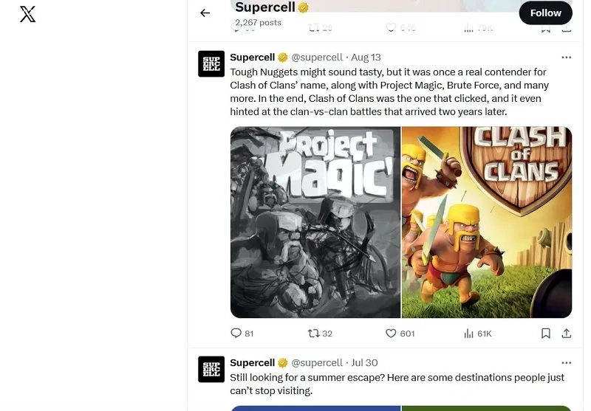The image size is (591, 411).
Task: Open Supercell avatar on Aug 13 post
Action: click(211, 64)
